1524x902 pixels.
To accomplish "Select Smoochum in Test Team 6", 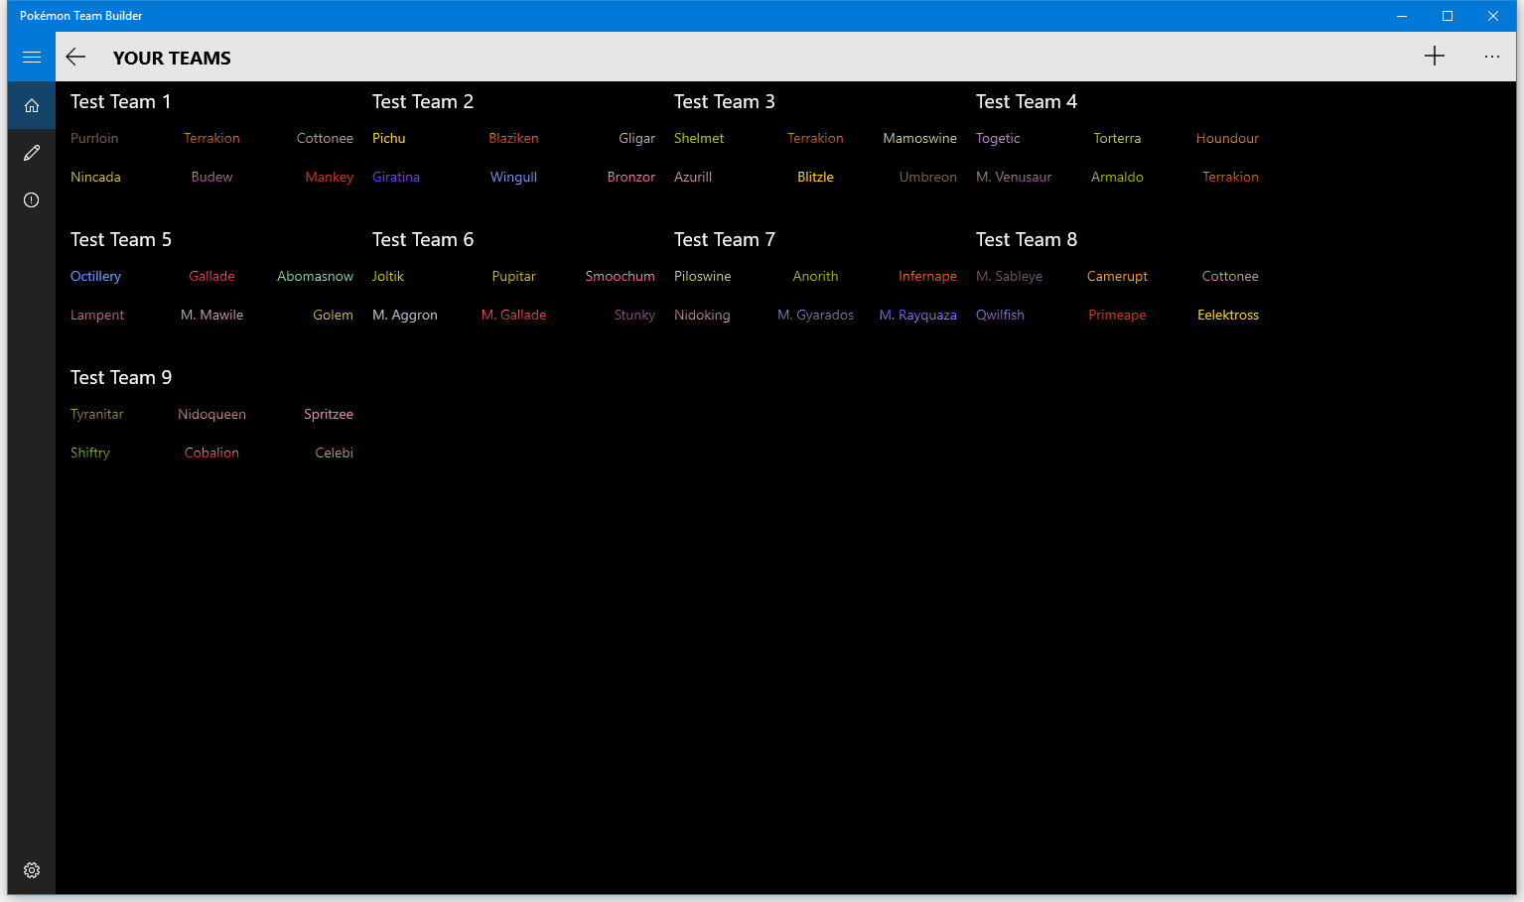I will coord(620,276).
